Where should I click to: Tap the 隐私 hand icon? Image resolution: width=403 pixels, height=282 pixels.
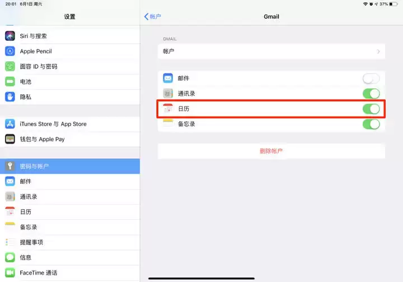pyautogui.click(x=10, y=97)
